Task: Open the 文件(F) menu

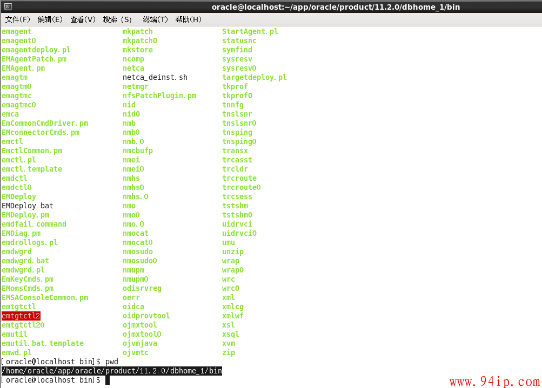Action: coord(18,19)
